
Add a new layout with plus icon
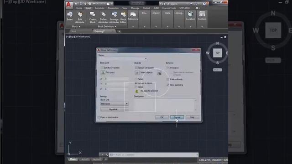coord(106,159)
